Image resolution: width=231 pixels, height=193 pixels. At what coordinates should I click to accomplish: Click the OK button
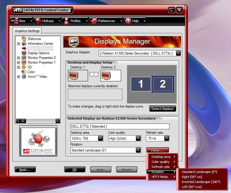(x=74, y=170)
